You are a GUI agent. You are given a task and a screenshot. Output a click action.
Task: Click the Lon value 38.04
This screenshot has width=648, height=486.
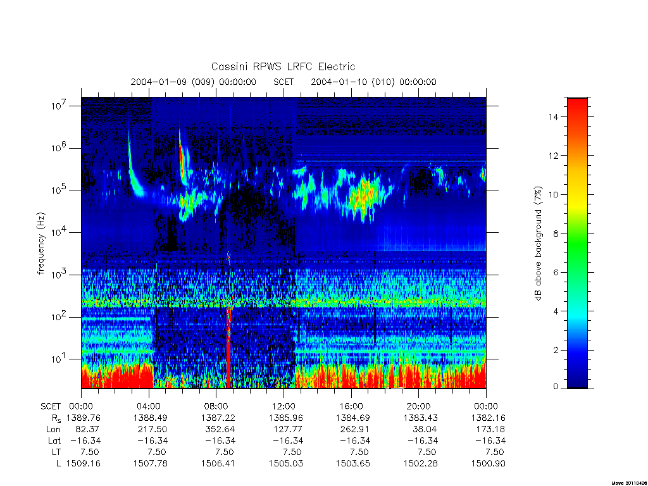(425, 429)
